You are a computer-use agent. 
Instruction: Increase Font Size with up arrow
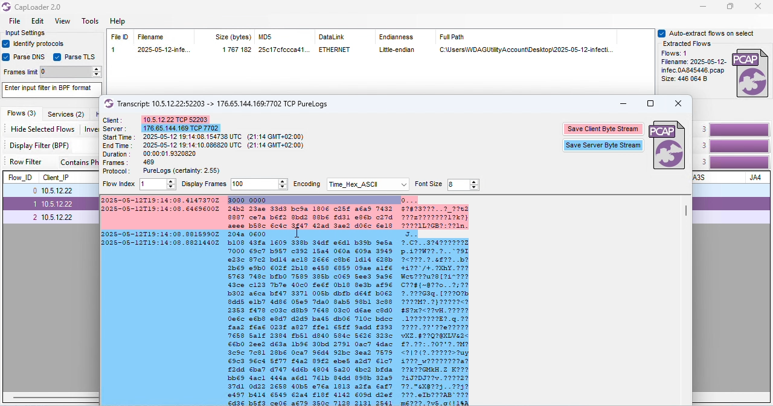475,181
